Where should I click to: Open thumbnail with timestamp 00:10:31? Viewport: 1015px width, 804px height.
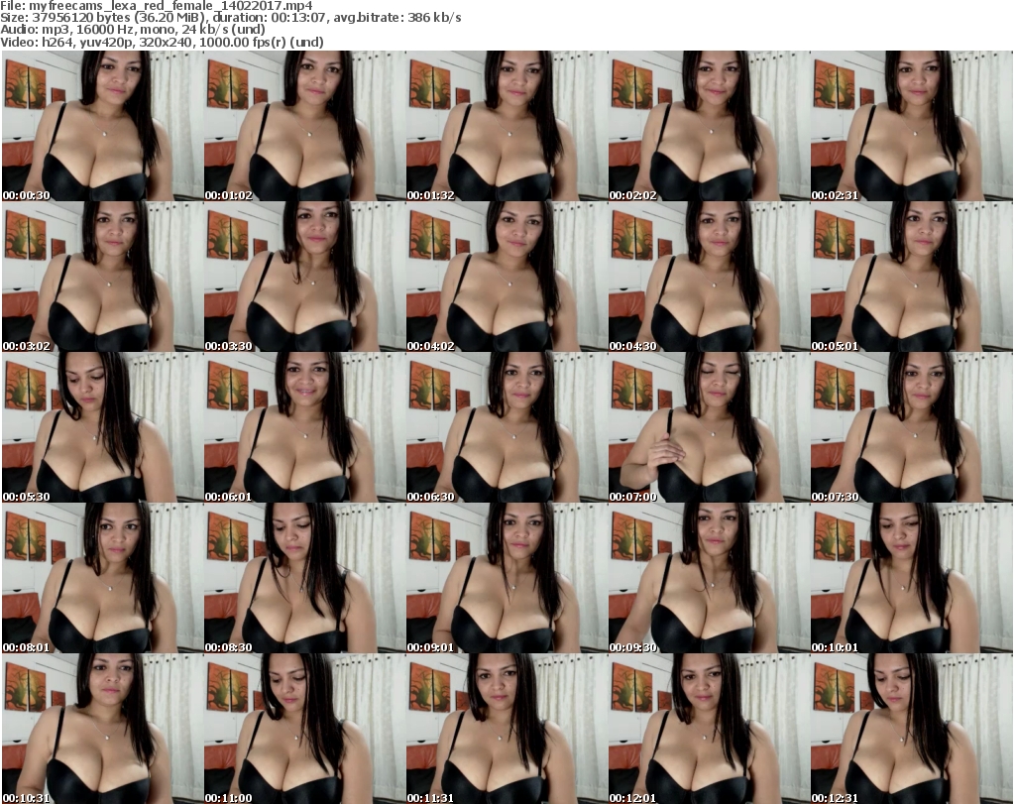point(102,729)
